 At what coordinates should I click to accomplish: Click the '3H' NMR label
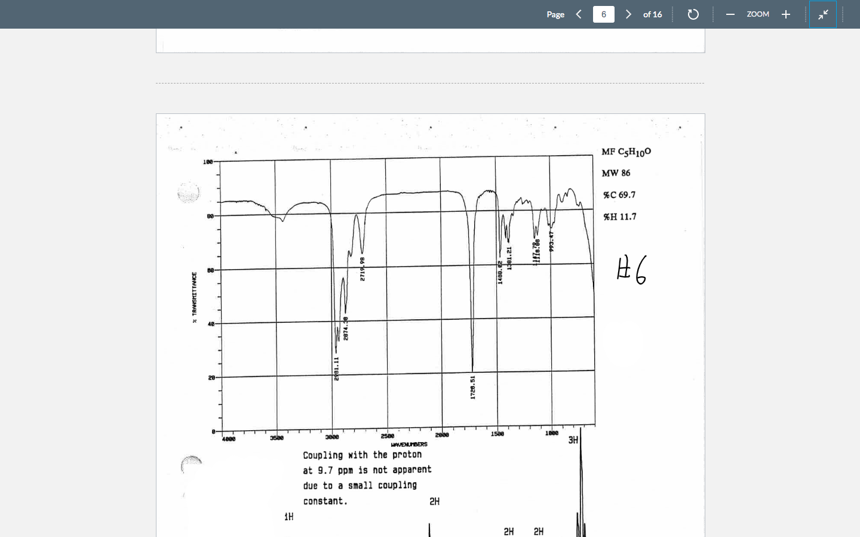(573, 440)
